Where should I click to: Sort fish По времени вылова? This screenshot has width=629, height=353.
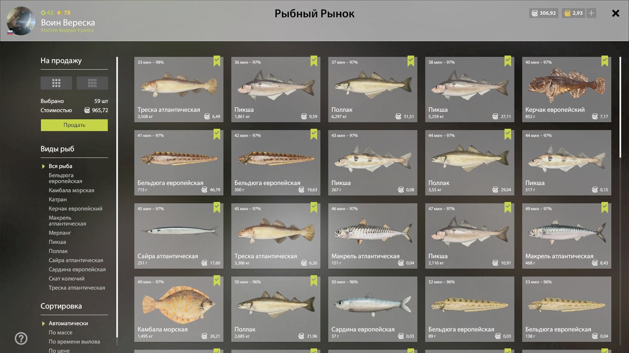pos(74,342)
